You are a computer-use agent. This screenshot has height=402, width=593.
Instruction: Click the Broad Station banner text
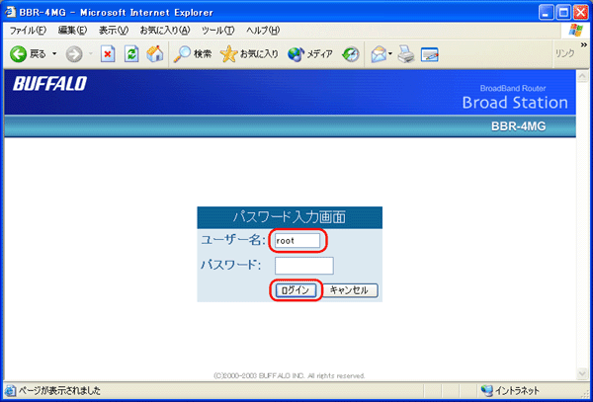pyautogui.click(x=515, y=103)
